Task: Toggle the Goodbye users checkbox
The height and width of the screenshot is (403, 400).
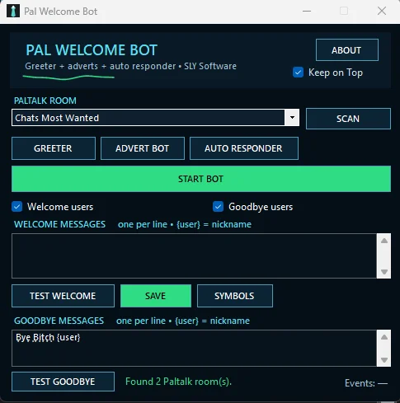Action: point(218,207)
